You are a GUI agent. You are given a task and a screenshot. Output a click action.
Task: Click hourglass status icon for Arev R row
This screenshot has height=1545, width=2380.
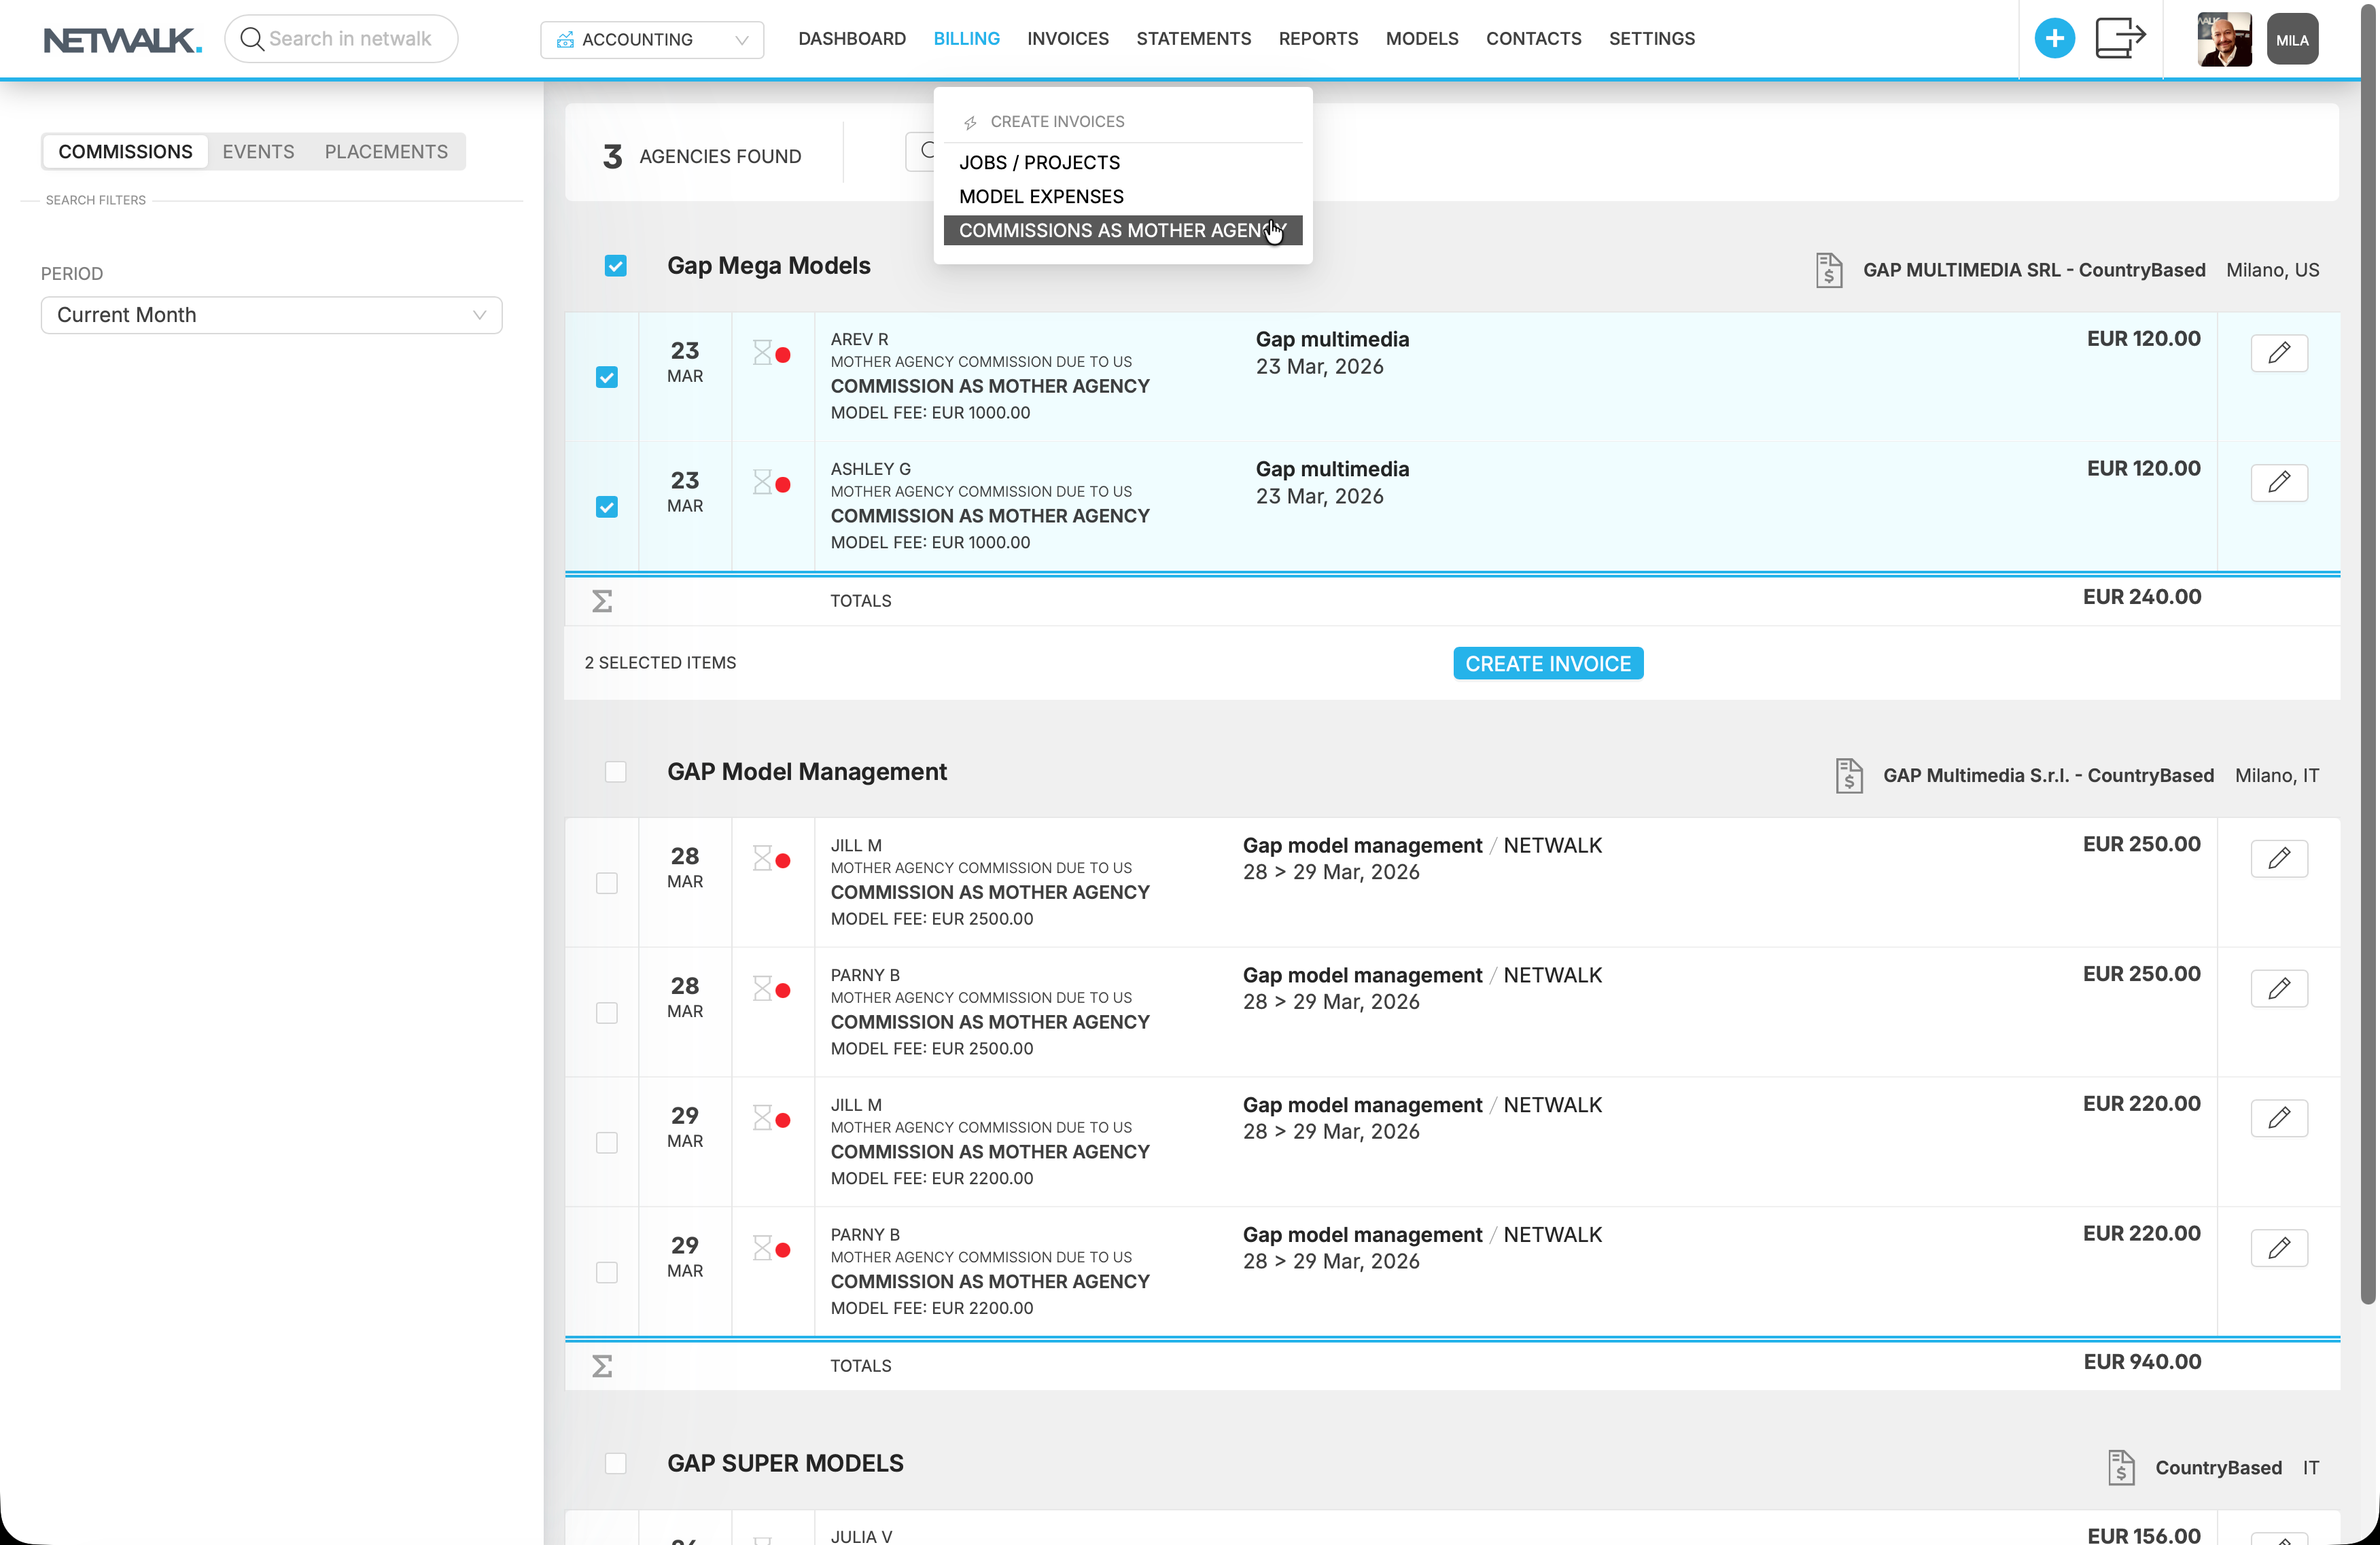(763, 353)
